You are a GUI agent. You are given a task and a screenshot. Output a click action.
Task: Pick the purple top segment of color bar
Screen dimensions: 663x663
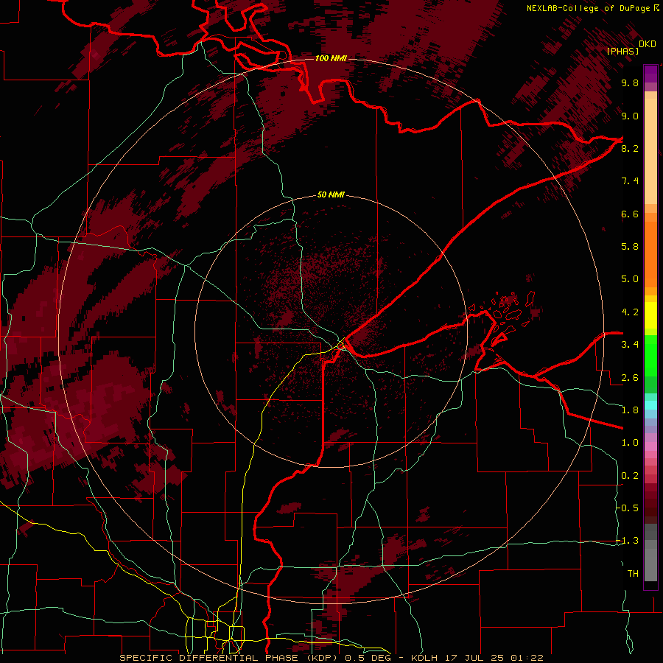click(x=650, y=74)
